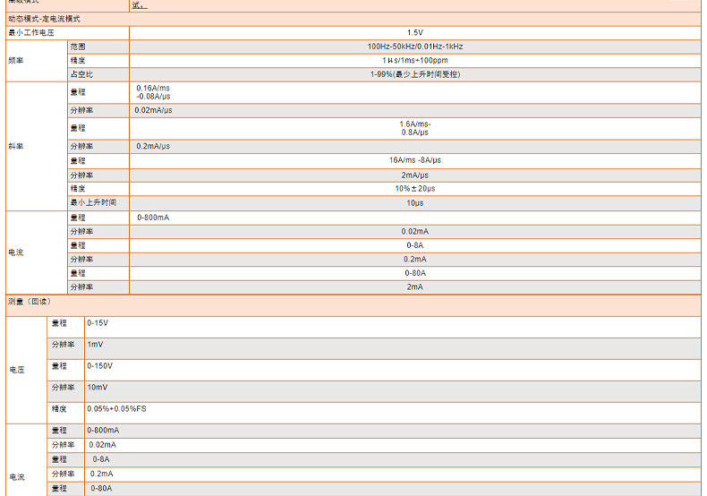Select the 最小工作电压 row label
The width and height of the screenshot is (707, 496).
[32, 32]
